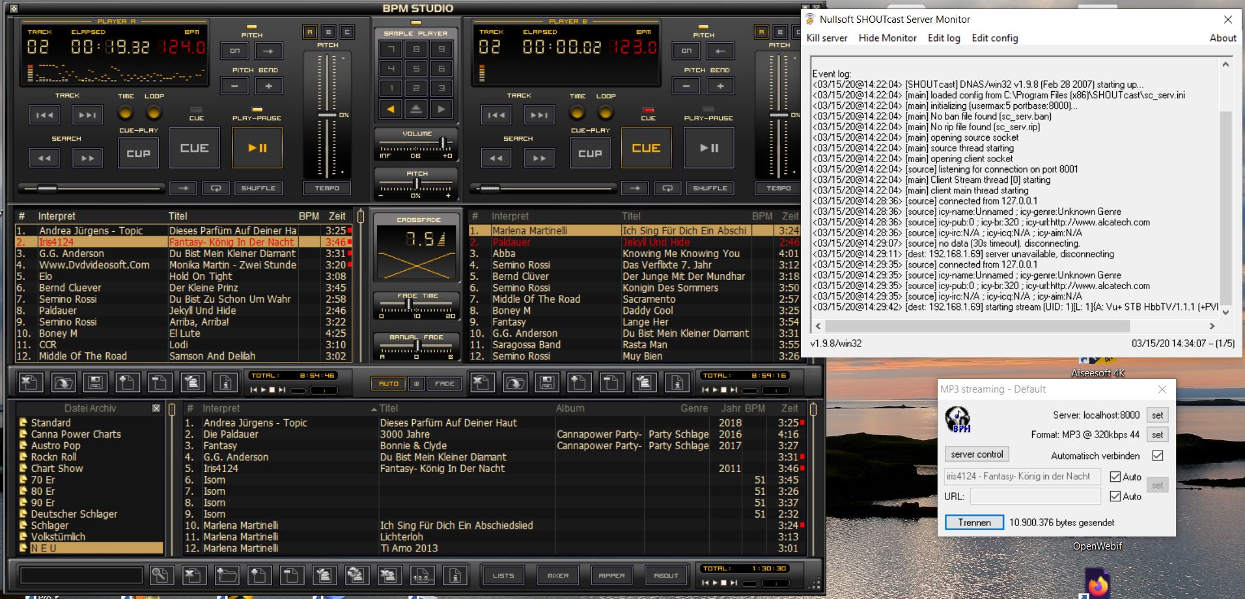Click the archive toolbar info icon
Screen dimensions: 1245x599
(455, 575)
